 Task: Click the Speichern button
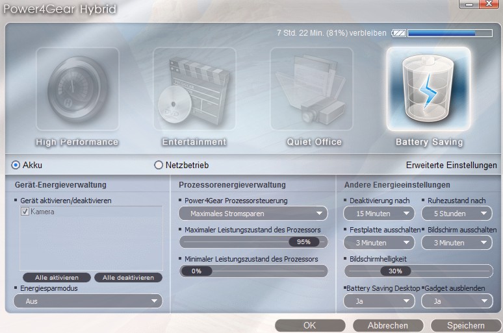click(x=466, y=326)
